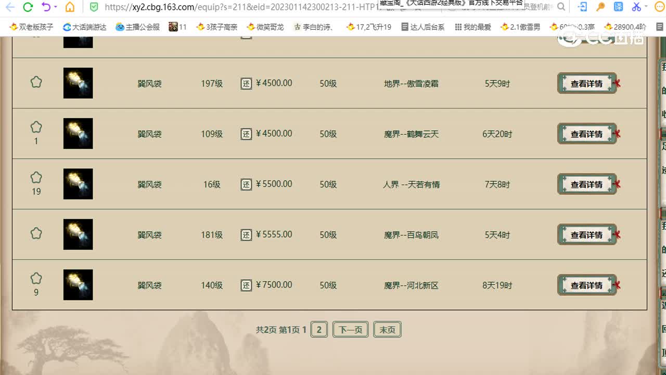Click the 巽风袋 name in the 16级 row
This screenshot has width=666, height=375.
[149, 184]
